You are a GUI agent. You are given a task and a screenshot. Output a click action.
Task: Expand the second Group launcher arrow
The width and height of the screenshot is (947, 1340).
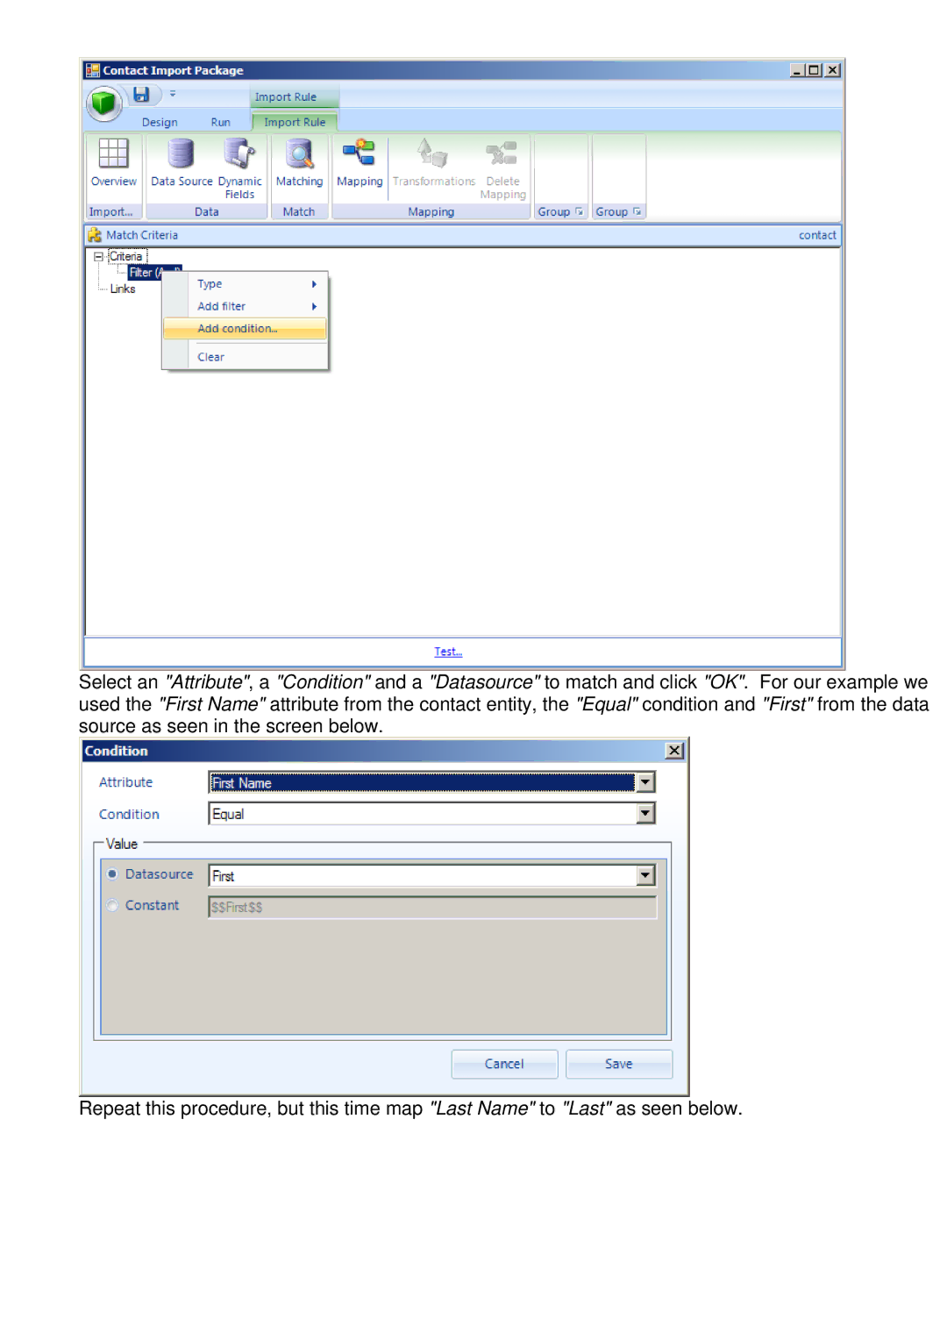637,211
